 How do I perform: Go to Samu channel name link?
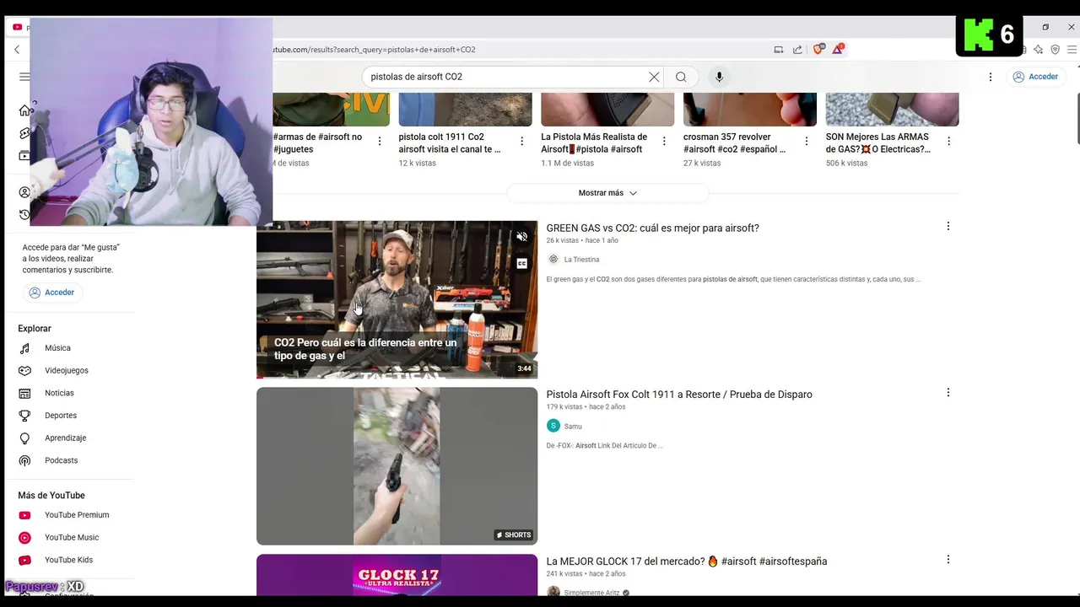pyautogui.click(x=573, y=427)
